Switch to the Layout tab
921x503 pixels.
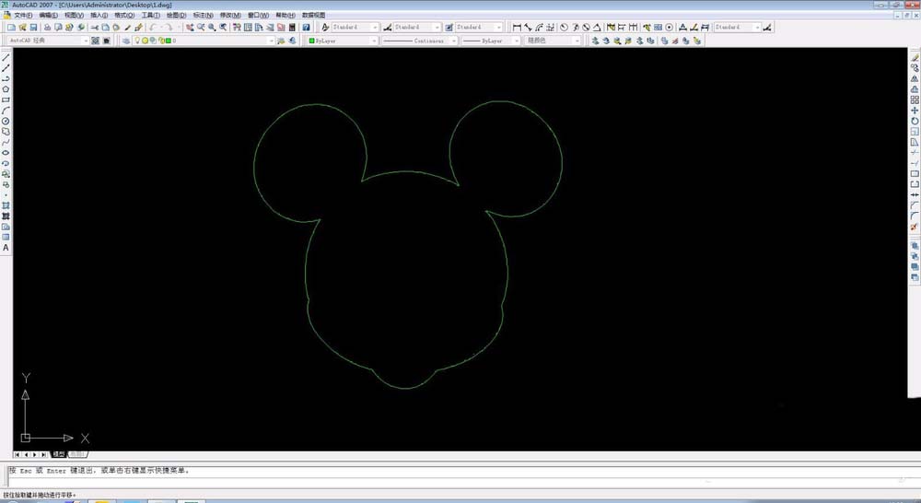tap(78, 454)
